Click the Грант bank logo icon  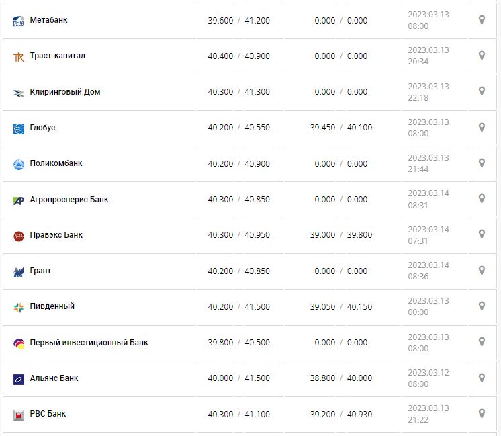click(19, 271)
